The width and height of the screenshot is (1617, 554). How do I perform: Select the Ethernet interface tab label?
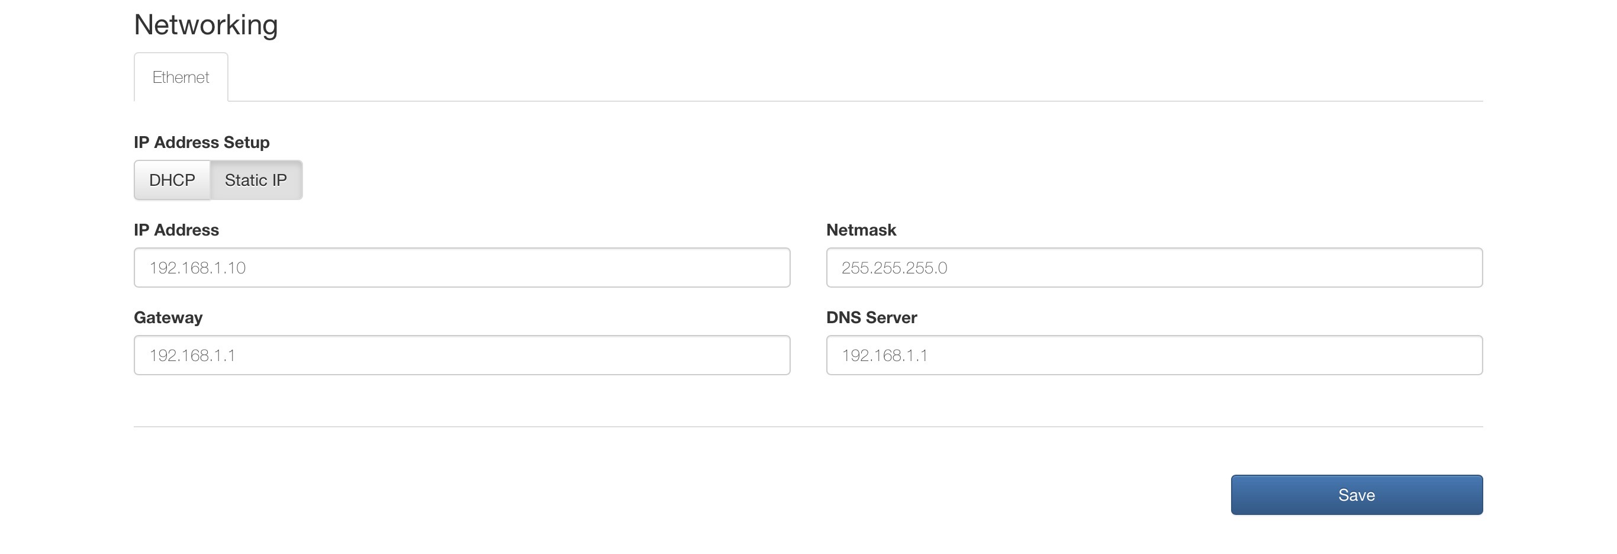point(181,77)
